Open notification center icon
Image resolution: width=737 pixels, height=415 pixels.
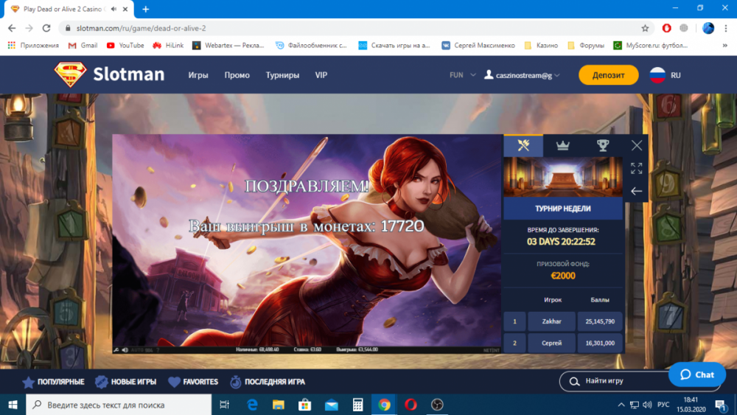721,405
